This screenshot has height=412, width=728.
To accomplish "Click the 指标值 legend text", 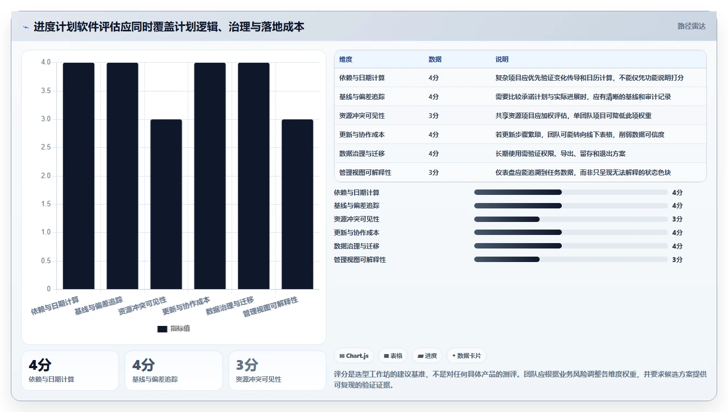I will 180,329.
